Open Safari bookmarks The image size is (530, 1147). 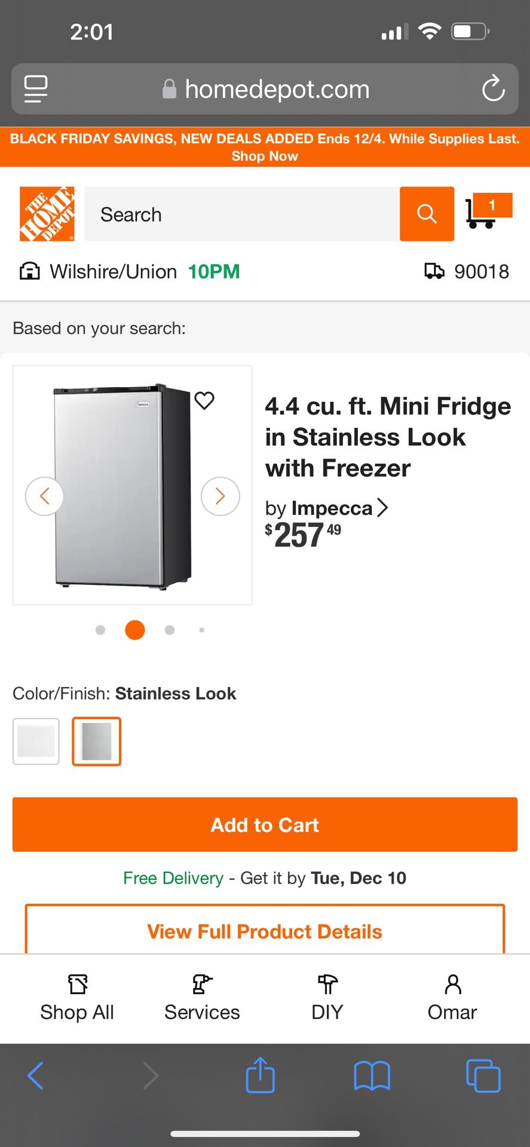(372, 1075)
